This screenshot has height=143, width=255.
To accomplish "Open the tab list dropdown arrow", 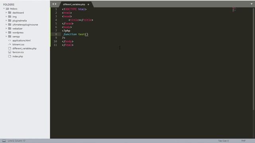I will (x=251, y=4).
